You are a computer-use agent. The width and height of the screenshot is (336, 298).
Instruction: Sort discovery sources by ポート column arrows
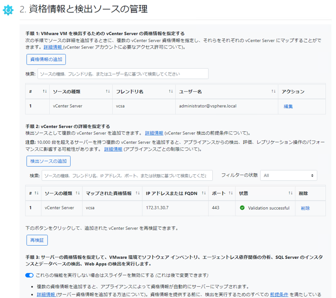pos(230,193)
